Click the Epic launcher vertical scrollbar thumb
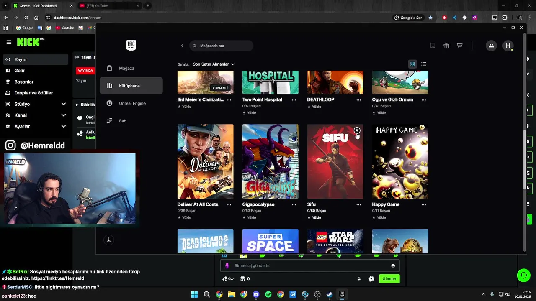 [524, 160]
